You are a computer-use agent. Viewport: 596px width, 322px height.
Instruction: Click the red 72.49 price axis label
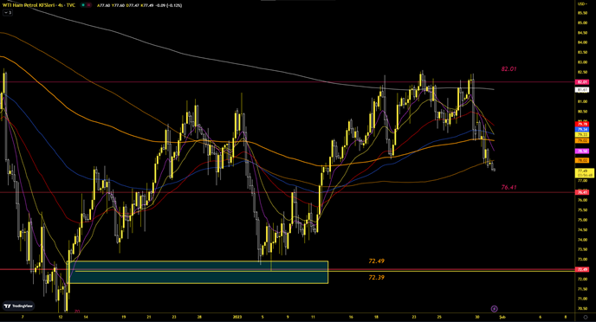point(582,269)
